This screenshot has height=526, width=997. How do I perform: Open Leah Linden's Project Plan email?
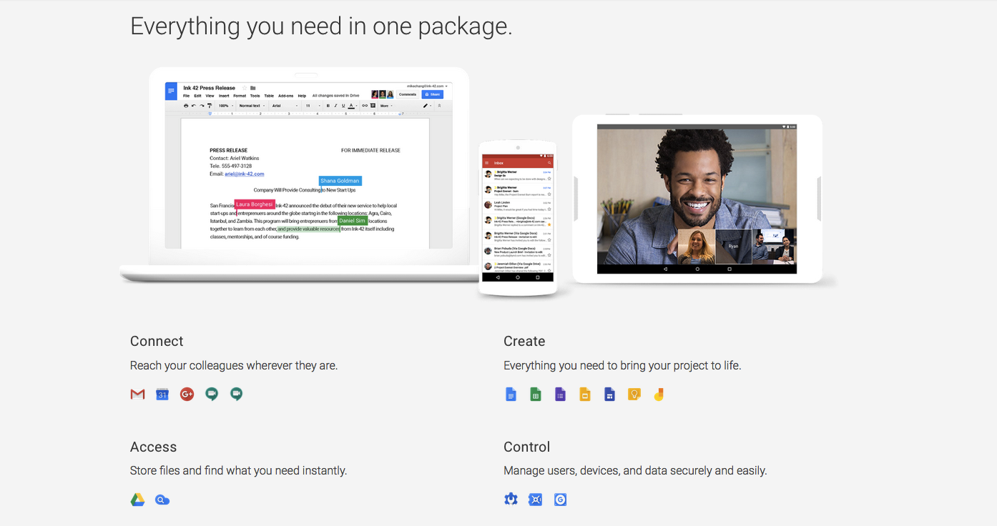point(518,205)
